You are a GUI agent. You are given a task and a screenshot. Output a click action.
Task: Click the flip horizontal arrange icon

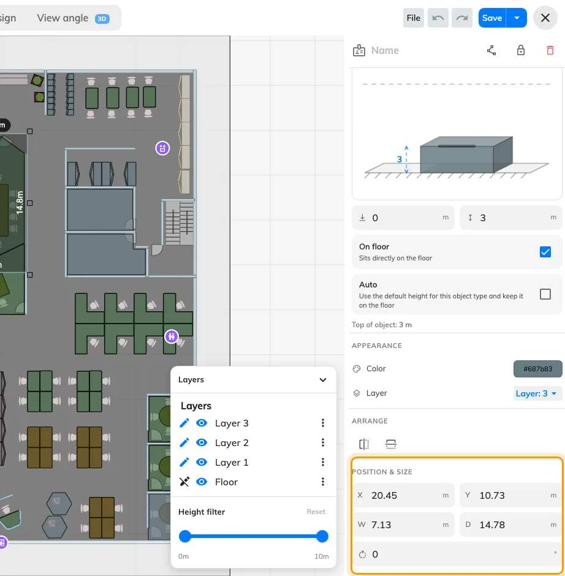364,444
